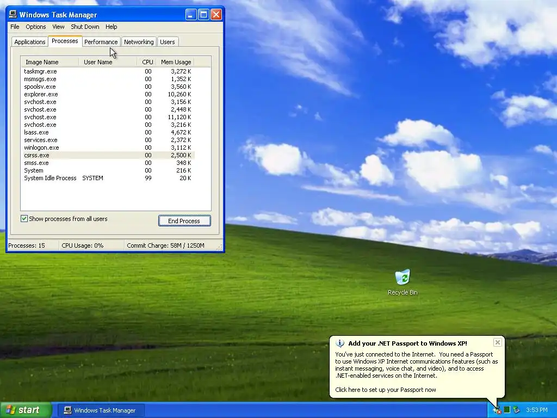The image size is (557, 418).
Task: Select the winlogon.exe process
Action: pos(108,147)
